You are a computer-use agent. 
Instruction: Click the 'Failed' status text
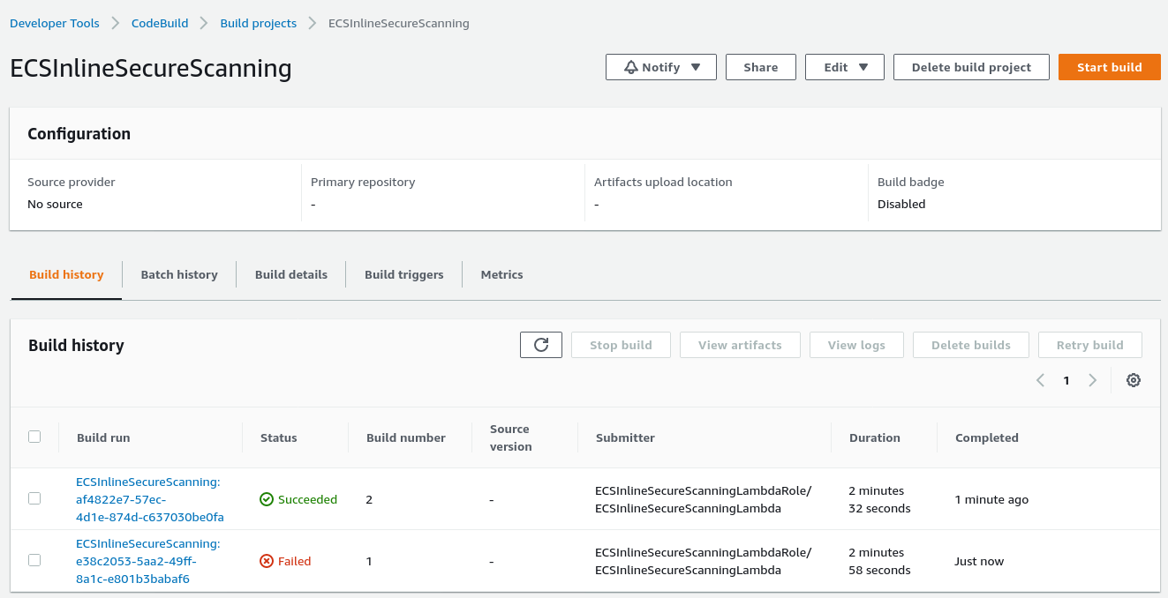click(x=295, y=561)
